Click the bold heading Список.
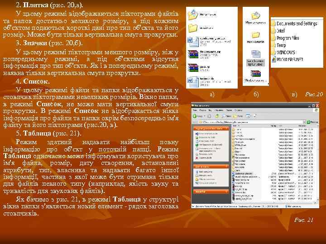326x244 pixels. (36, 81)
